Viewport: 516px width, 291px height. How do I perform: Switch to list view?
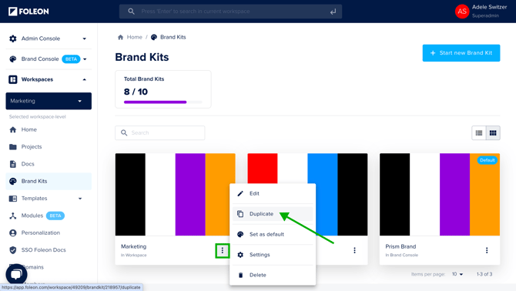click(479, 133)
